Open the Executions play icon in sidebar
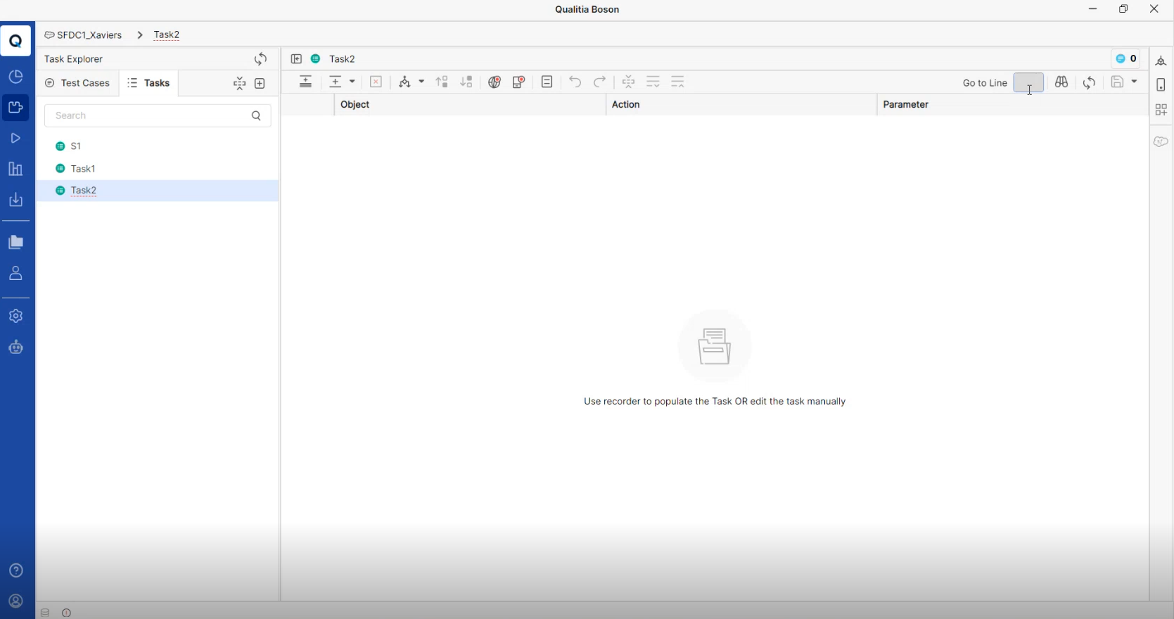1174x619 pixels. tap(15, 139)
